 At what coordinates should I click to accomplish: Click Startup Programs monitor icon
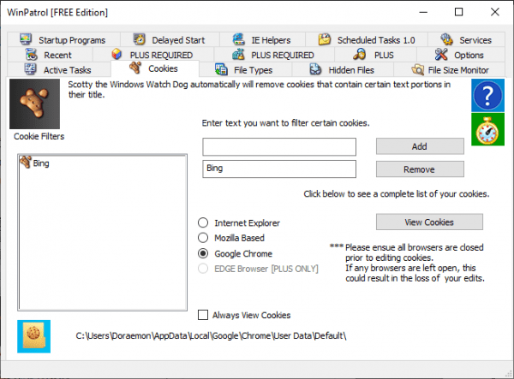[26, 39]
